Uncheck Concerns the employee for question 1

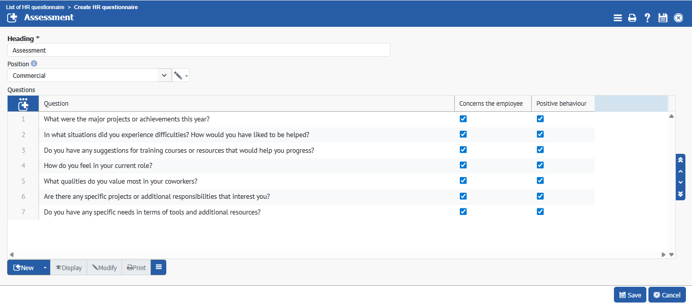pyautogui.click(x=463, y=119)
